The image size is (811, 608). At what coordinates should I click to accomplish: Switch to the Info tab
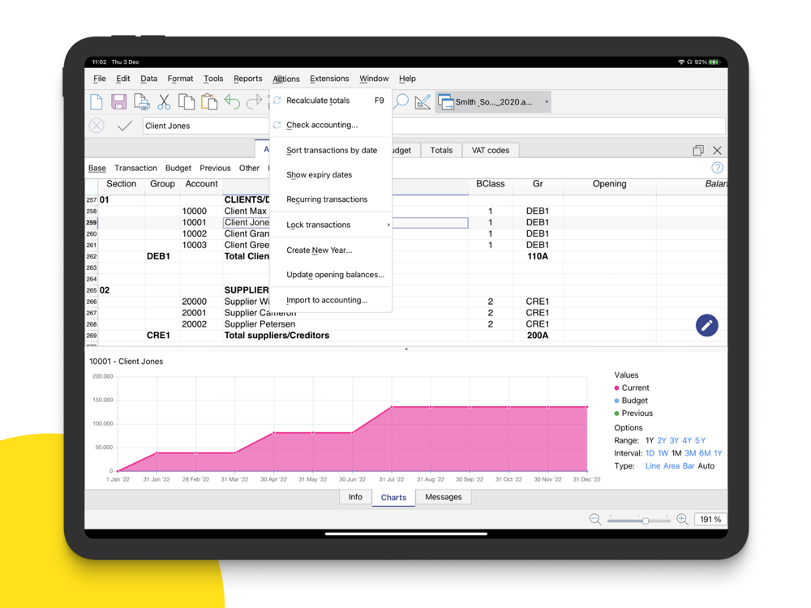[x=355, y=497]
